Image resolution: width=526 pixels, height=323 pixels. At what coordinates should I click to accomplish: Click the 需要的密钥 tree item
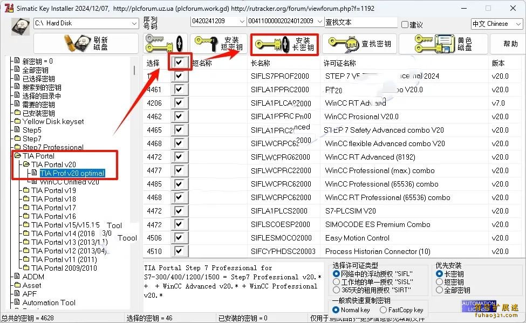38,105
